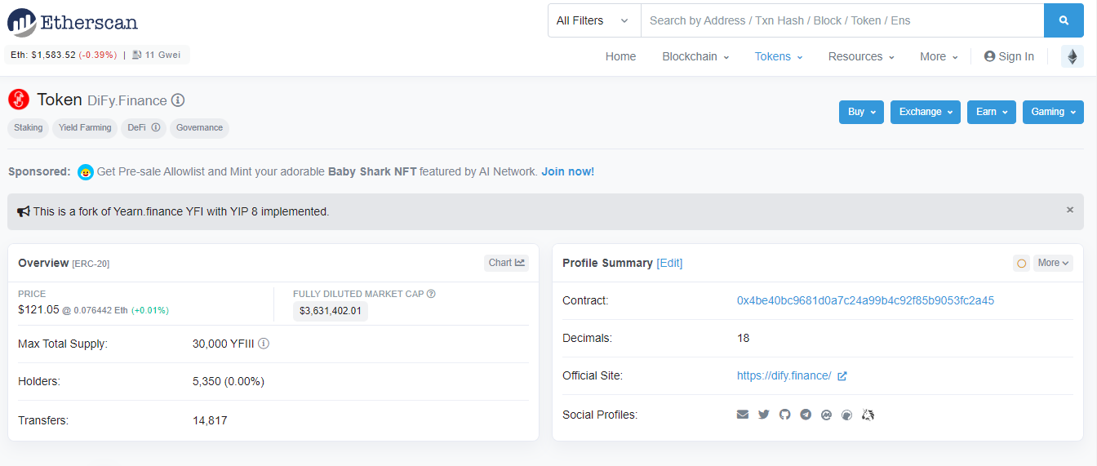Open the contract address link
The image size is (1097, 466).
[x=865, y=301]
